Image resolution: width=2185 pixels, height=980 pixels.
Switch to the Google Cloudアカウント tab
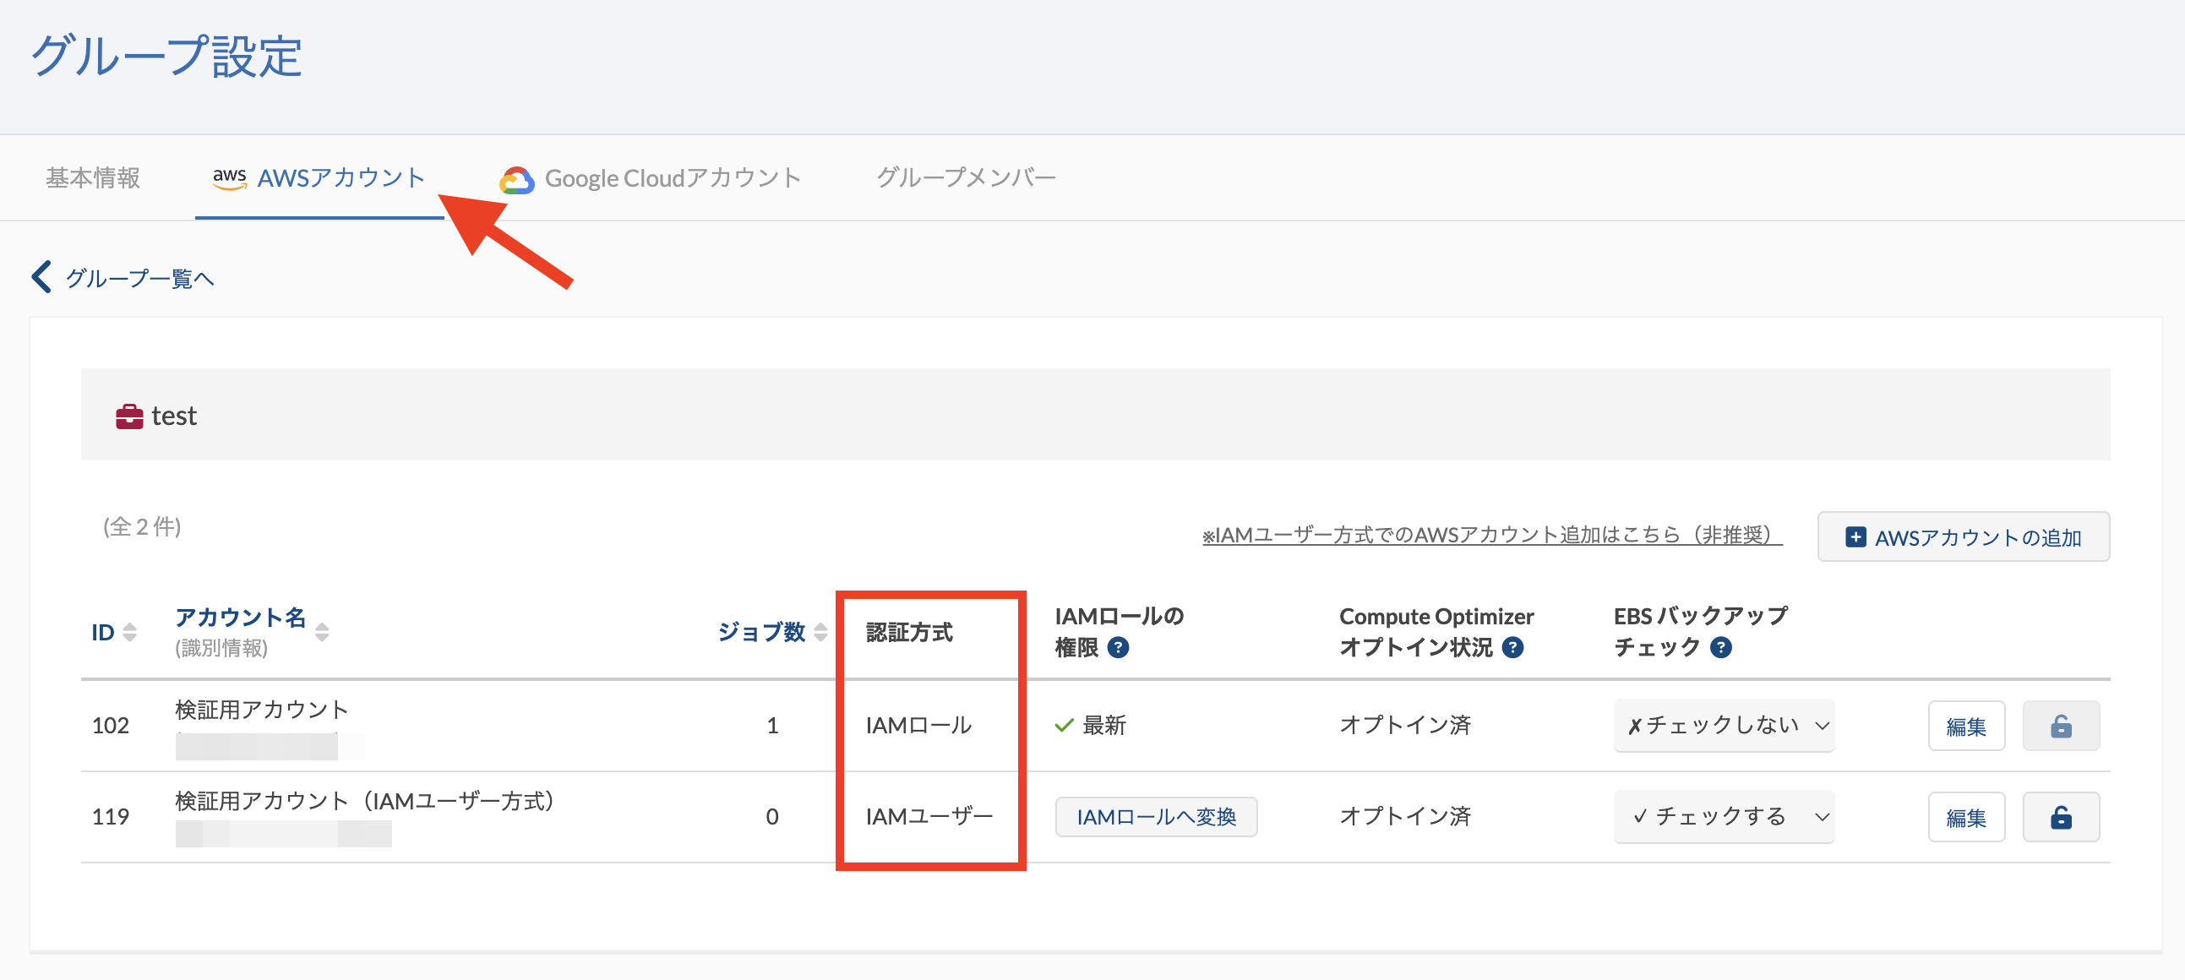pos(651,178)
